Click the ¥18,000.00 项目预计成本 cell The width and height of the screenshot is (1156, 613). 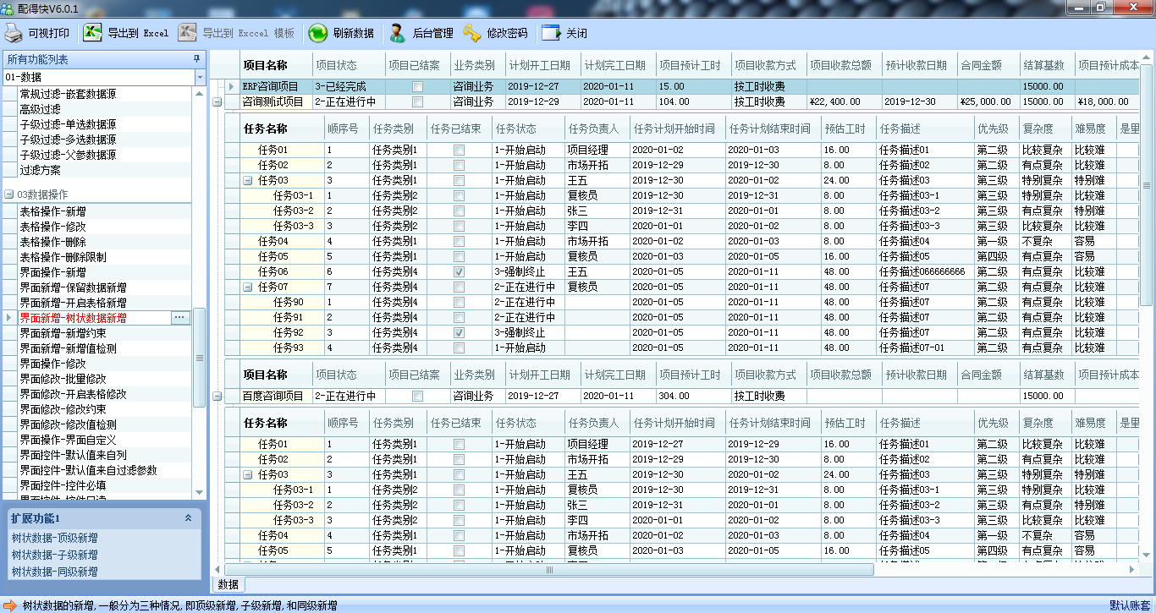(1107, 101)
